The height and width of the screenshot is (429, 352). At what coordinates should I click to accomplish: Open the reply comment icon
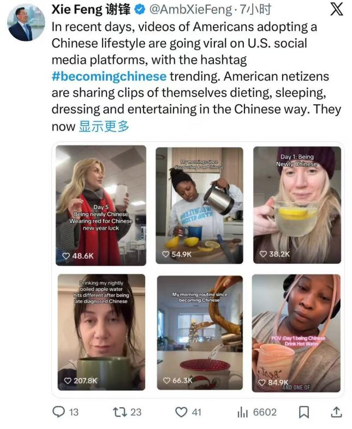pos(58,412)
